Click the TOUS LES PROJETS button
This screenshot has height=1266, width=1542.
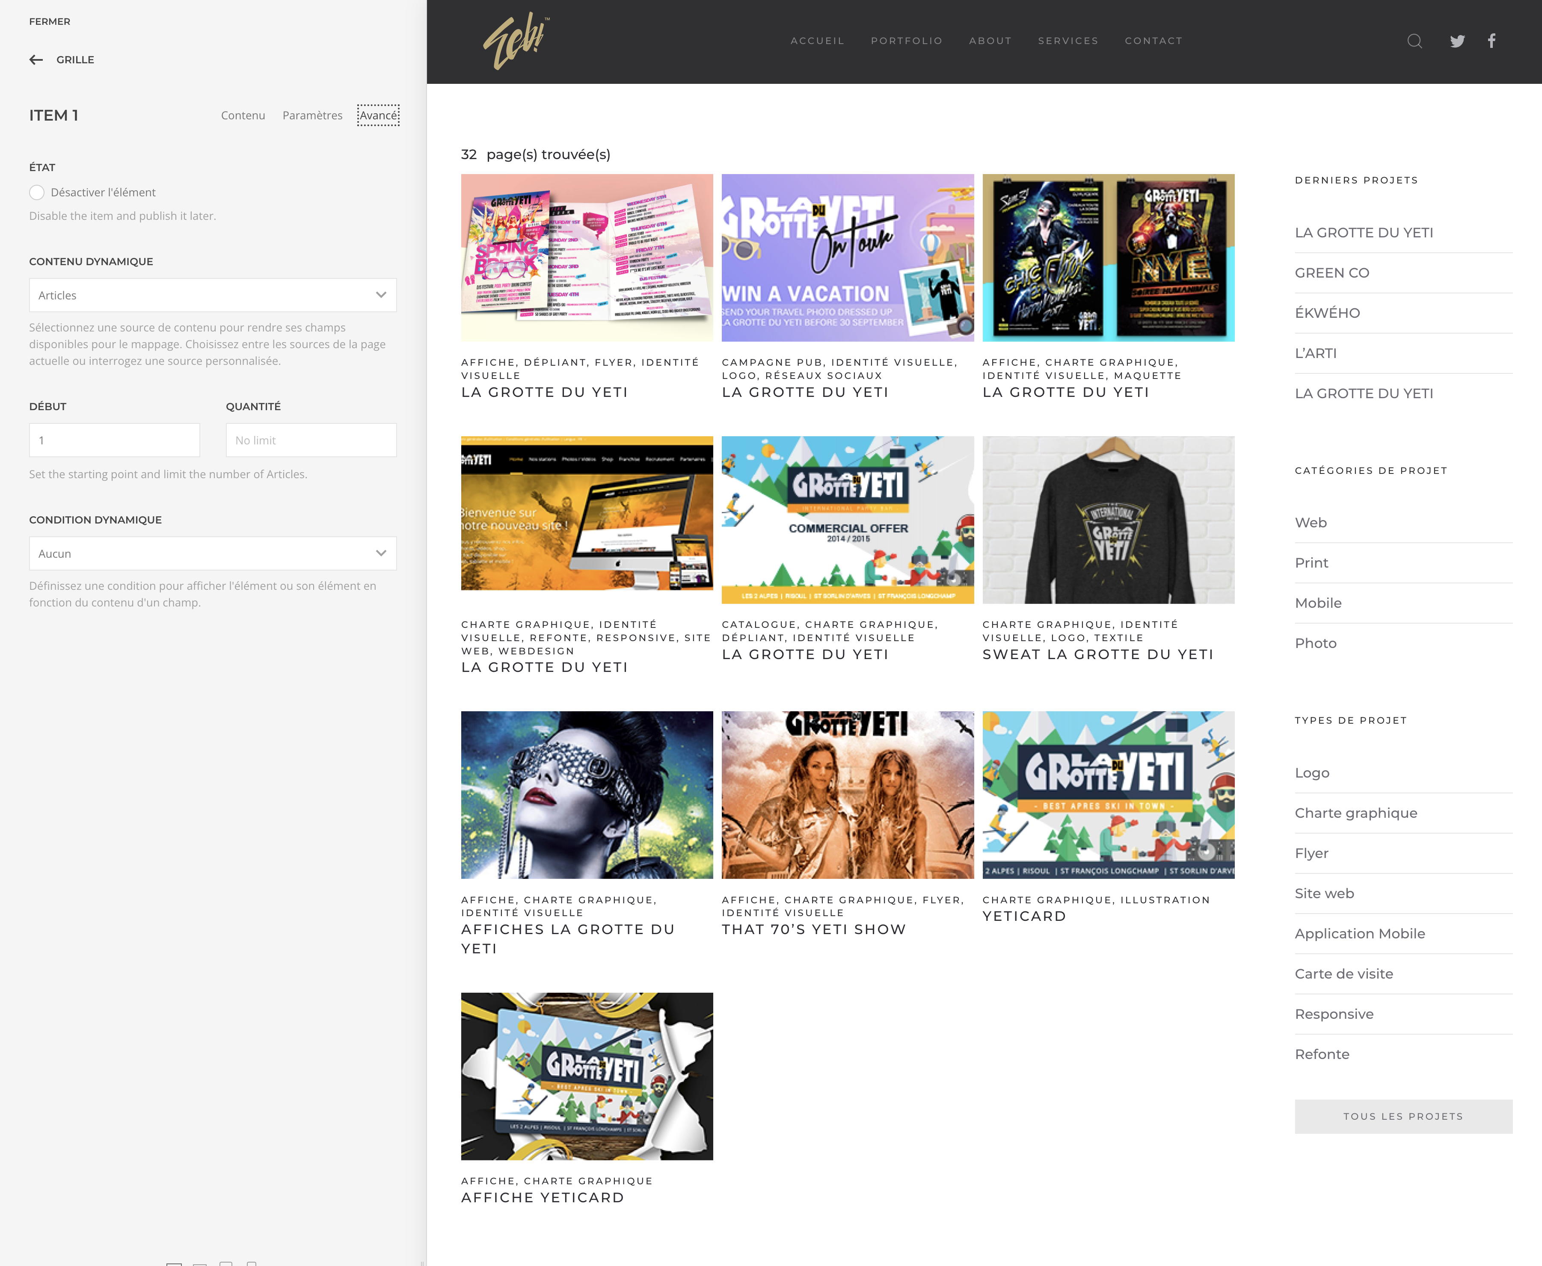[1403, 1116]
